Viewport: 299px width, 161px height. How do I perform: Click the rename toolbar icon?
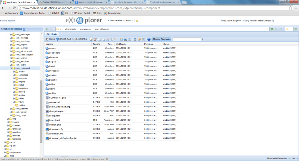(x=111, y=39)
